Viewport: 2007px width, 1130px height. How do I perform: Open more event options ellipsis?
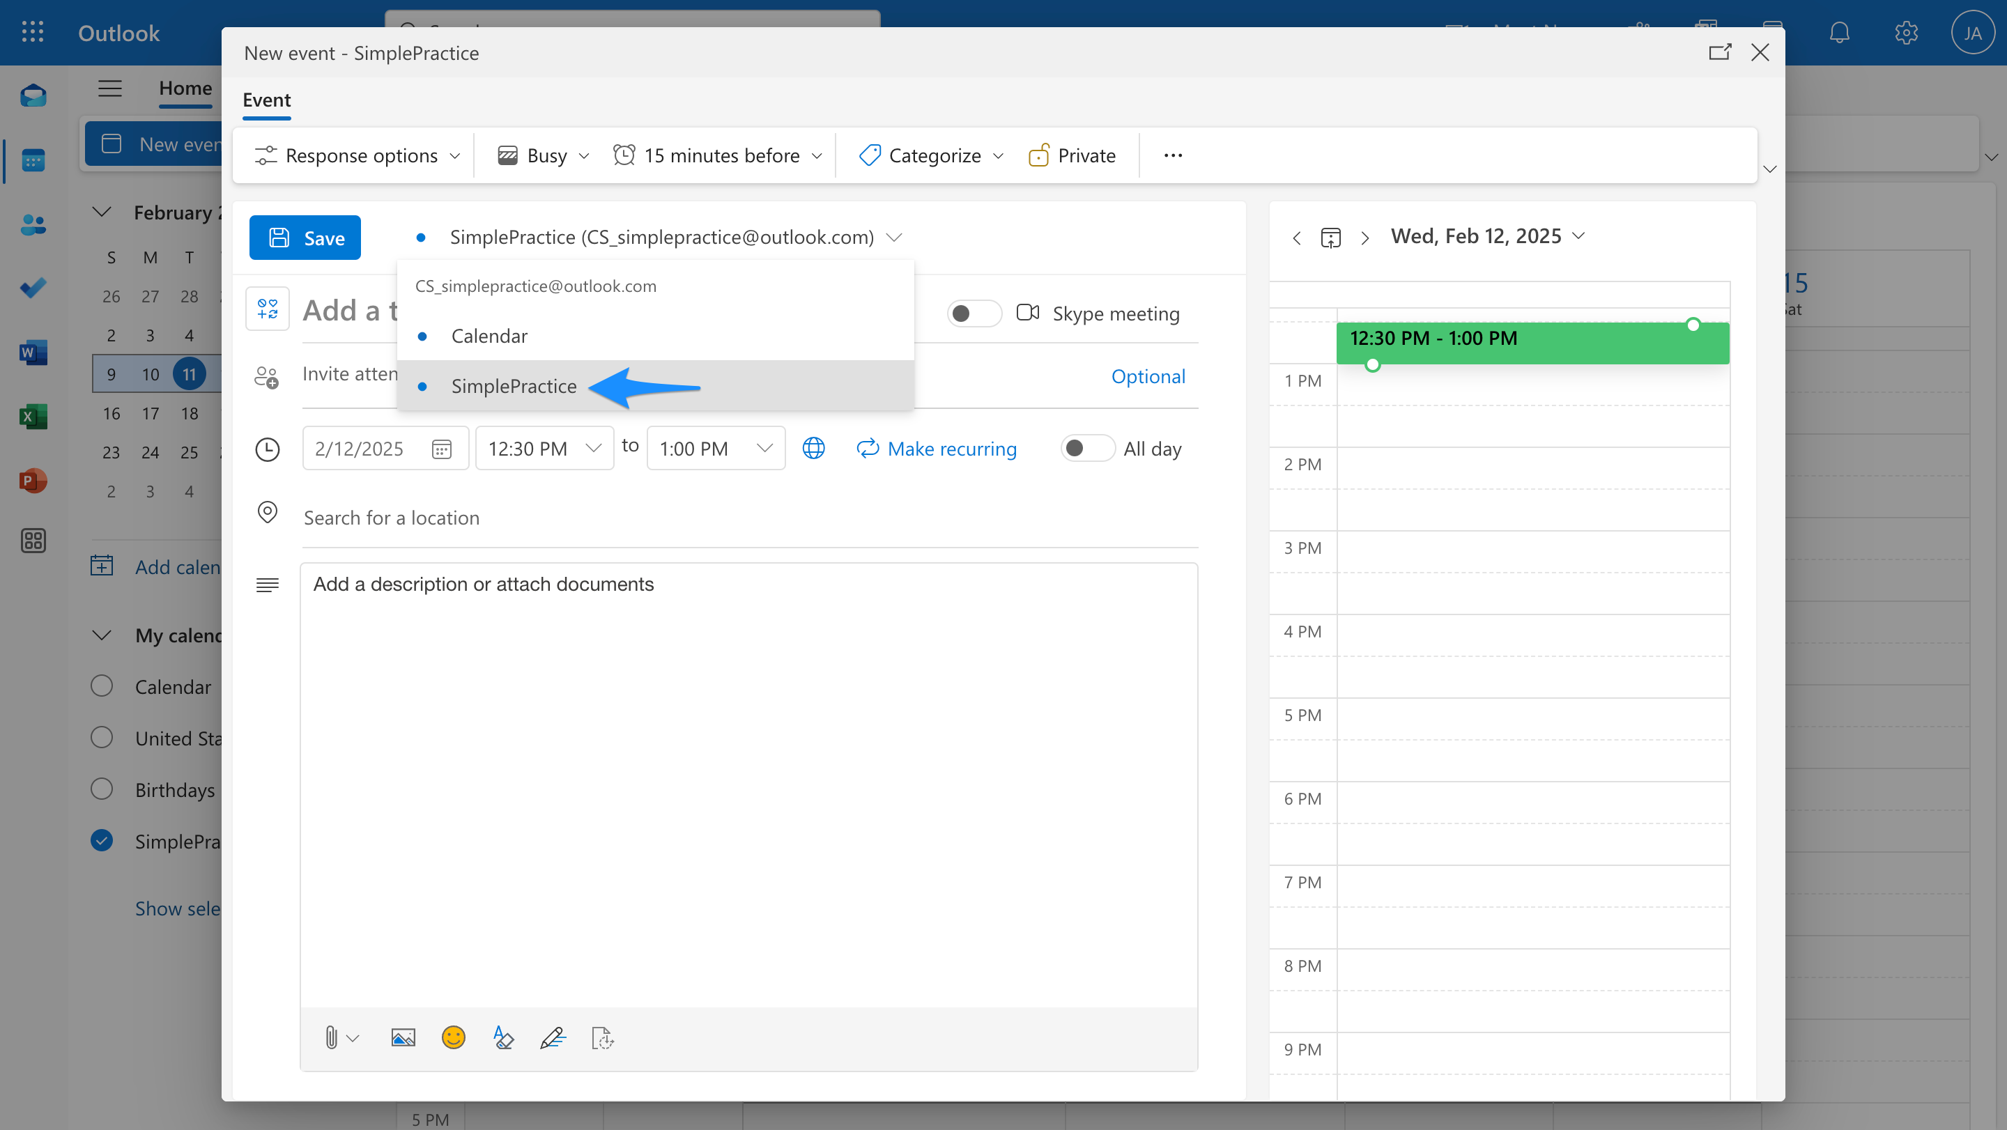pos(1173,155)
